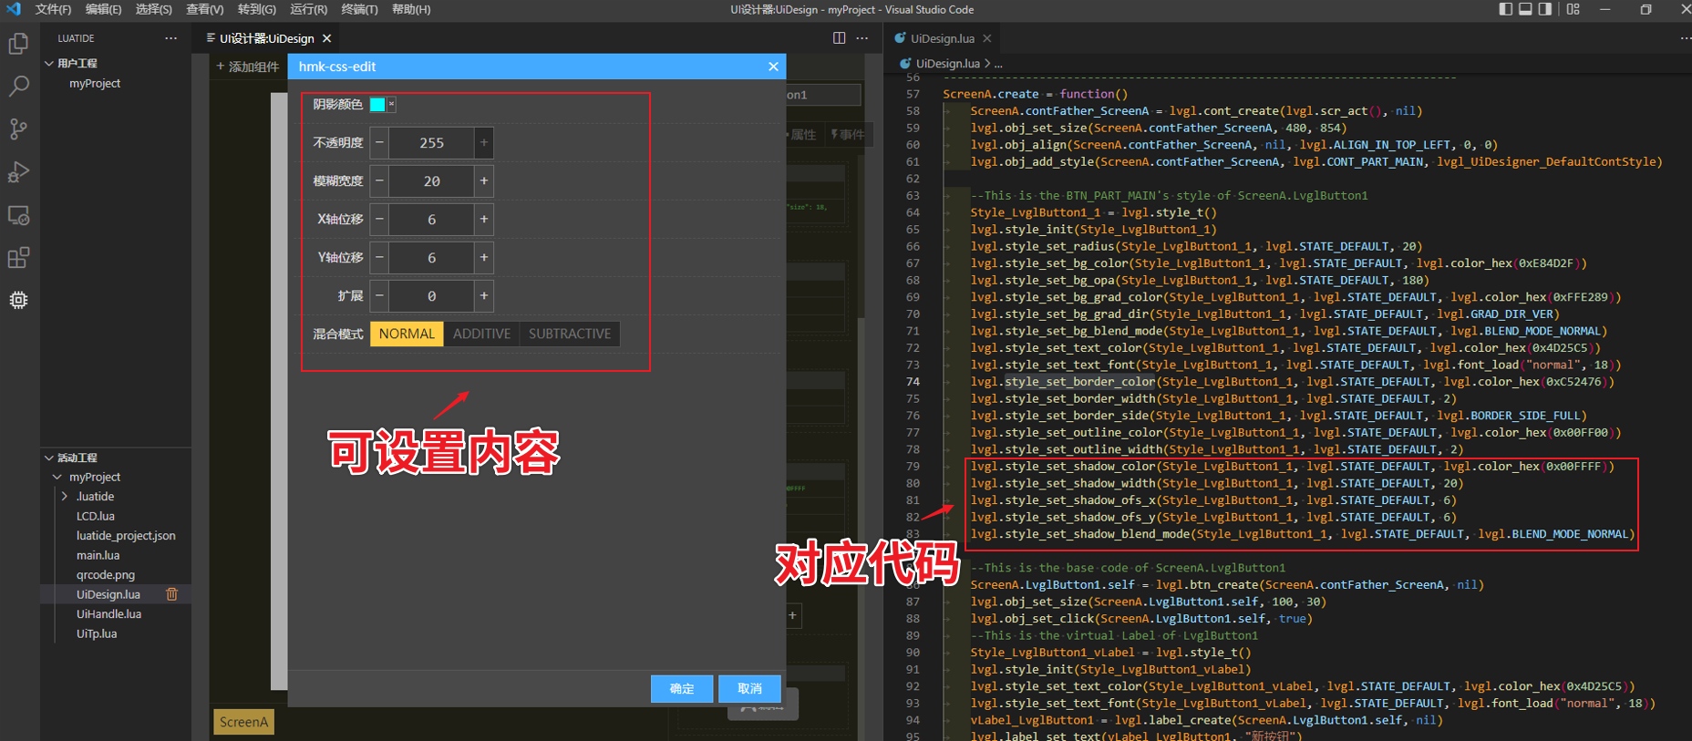Image resolution: width=1692 pixels, height=741 pixels.
Task: Open the 查看(V) menu
Action: tap(204, 9)
